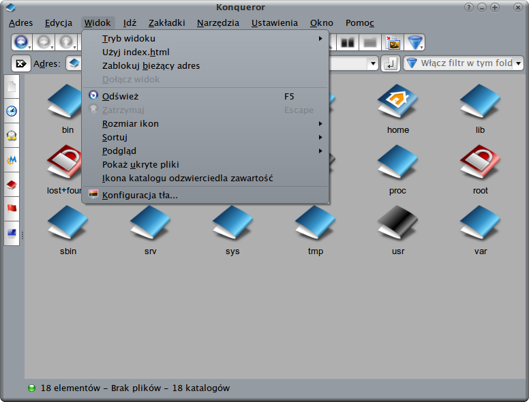Click the blue funnel filter toolbar icon
This screenshot has width=529, height=402.
tap(414, 43)
